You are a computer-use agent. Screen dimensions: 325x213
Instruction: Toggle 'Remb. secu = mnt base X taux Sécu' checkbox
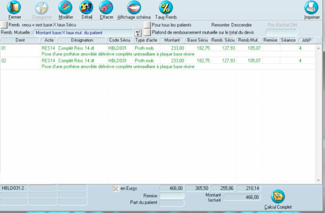4,25
